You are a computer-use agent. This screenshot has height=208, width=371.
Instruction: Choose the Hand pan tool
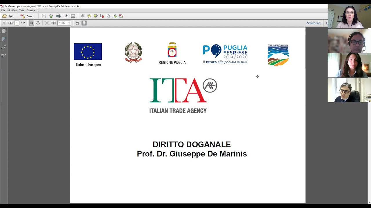pyautogui.click(x=38, y=23)
